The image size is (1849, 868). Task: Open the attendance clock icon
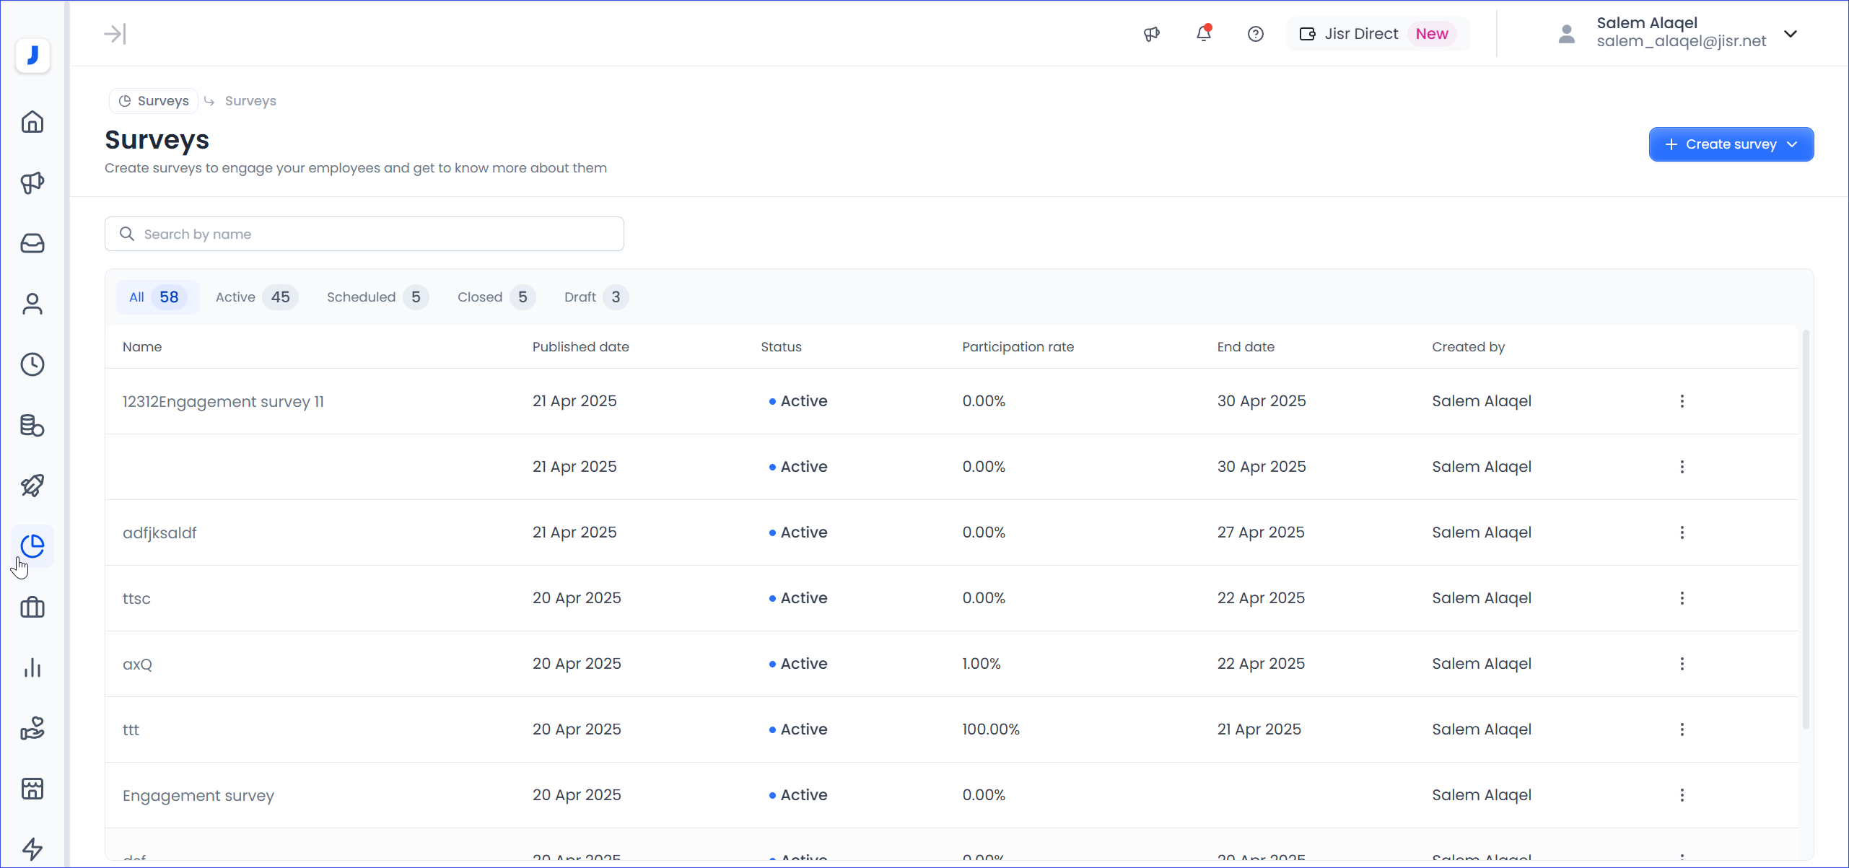click(x=32, y=364)
